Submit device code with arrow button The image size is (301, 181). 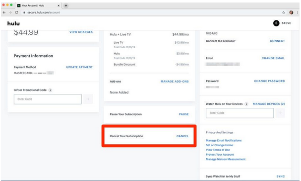point(280,113)
